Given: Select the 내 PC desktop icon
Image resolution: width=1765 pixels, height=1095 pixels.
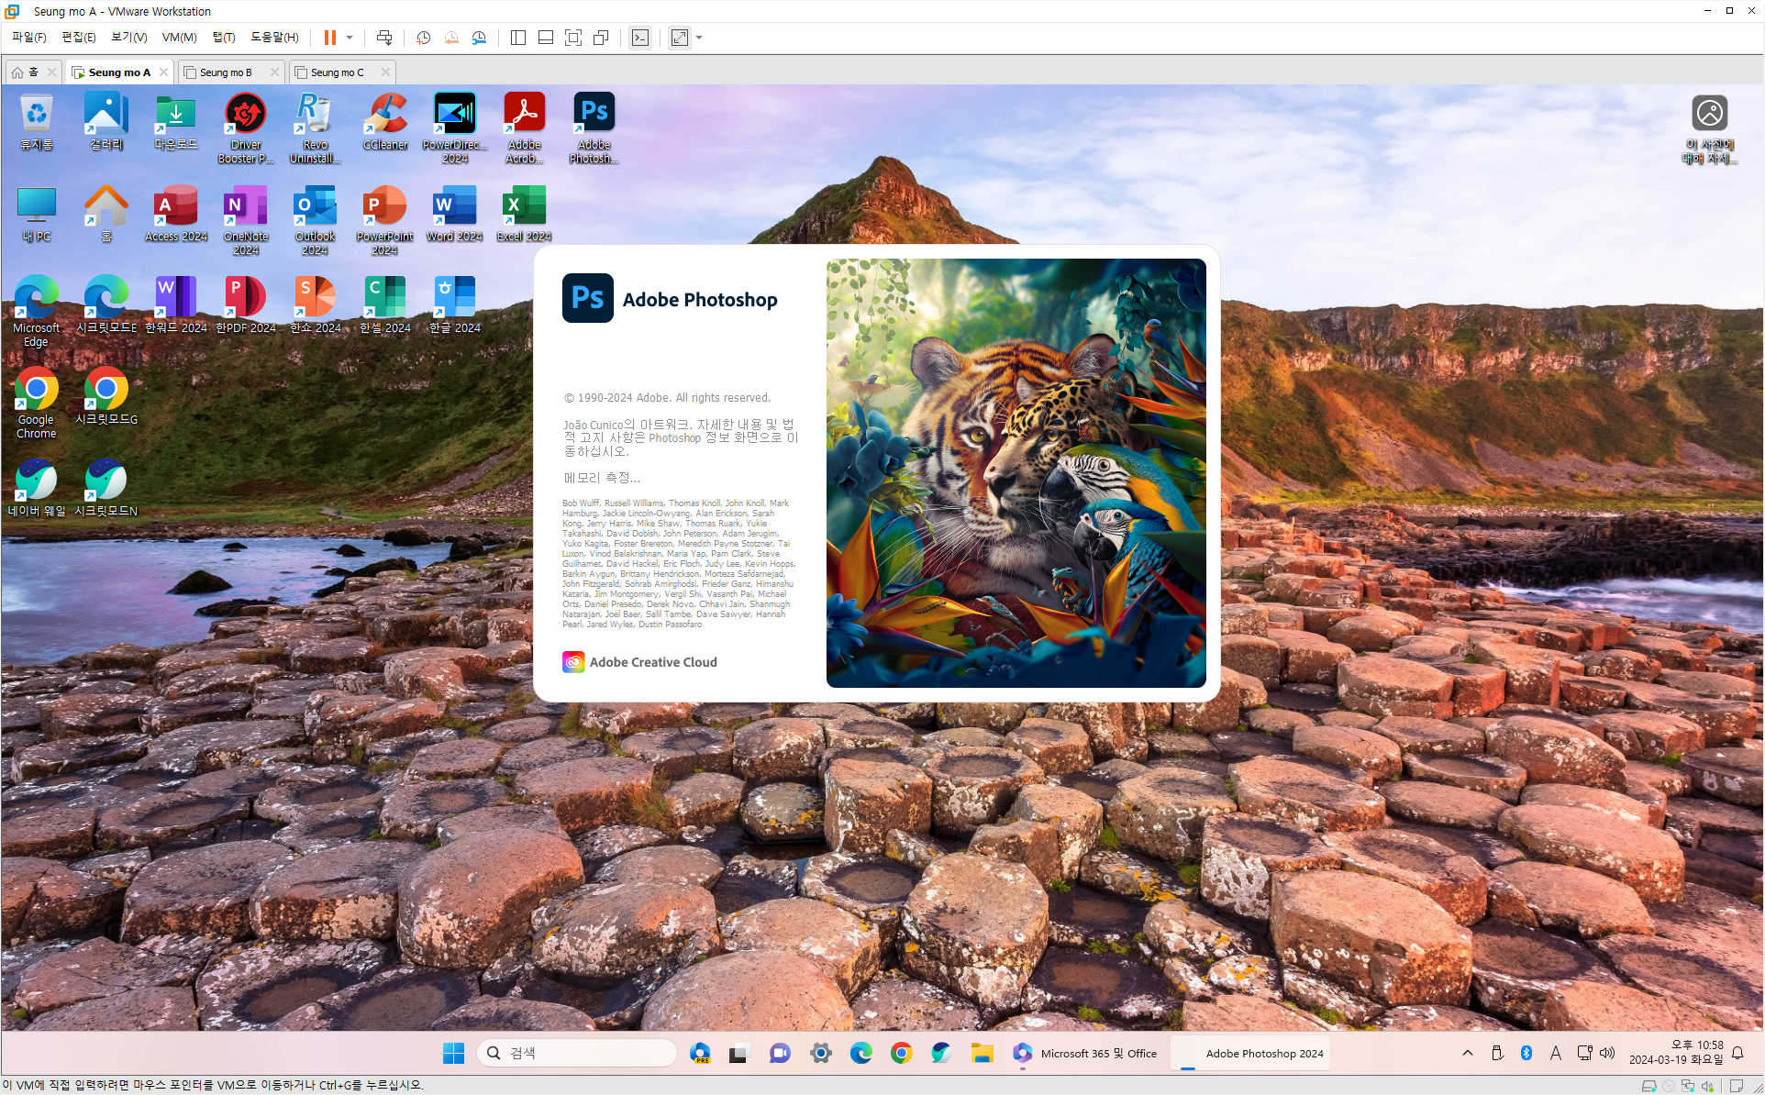Looking at the screenshot, I should coord(37,214).
